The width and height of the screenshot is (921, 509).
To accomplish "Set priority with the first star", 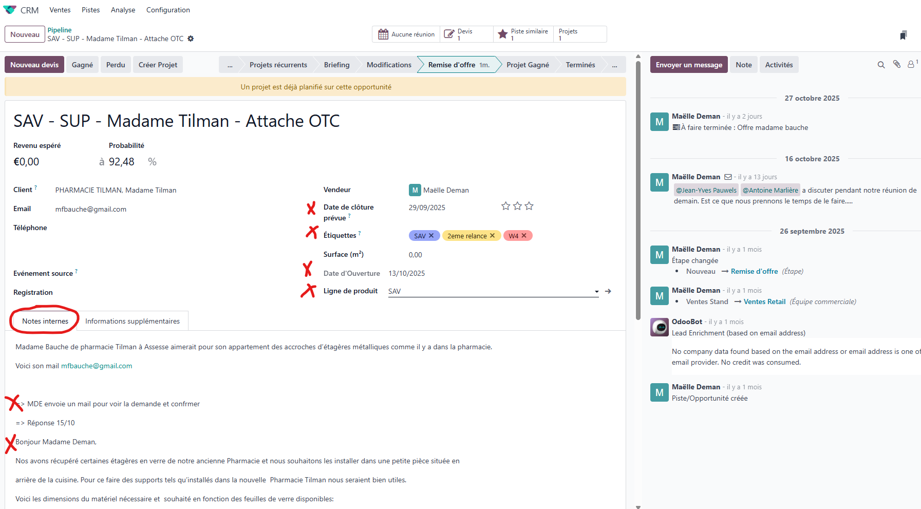I will tap(505, 206).
